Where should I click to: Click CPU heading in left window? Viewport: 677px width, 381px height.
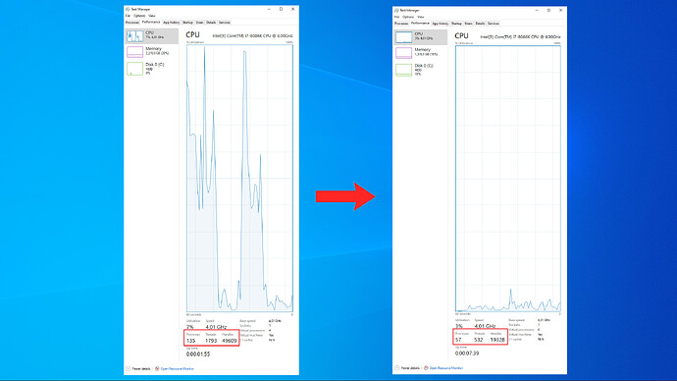pos(192,35)
